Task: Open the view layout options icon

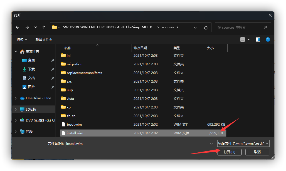Action: [243, 39]
